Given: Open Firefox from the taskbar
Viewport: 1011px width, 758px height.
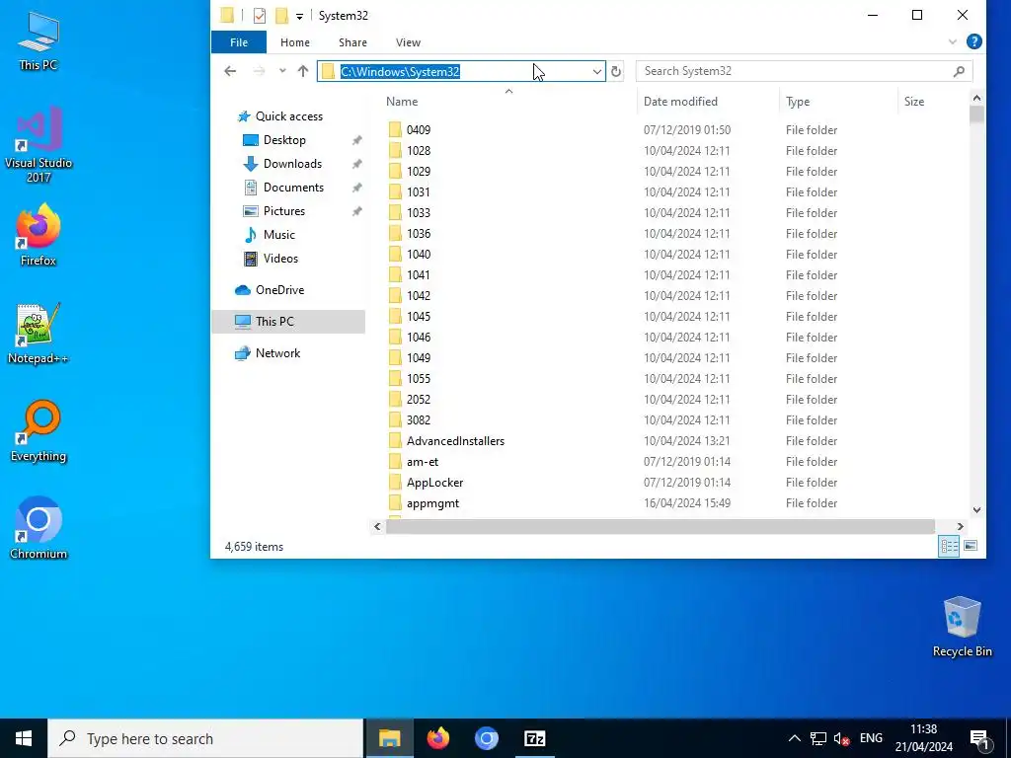Looking at the screenshot, I should 438,738.
